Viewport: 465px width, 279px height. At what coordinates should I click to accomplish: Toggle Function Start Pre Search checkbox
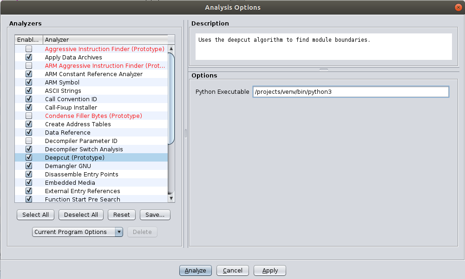tap(29, 199)
